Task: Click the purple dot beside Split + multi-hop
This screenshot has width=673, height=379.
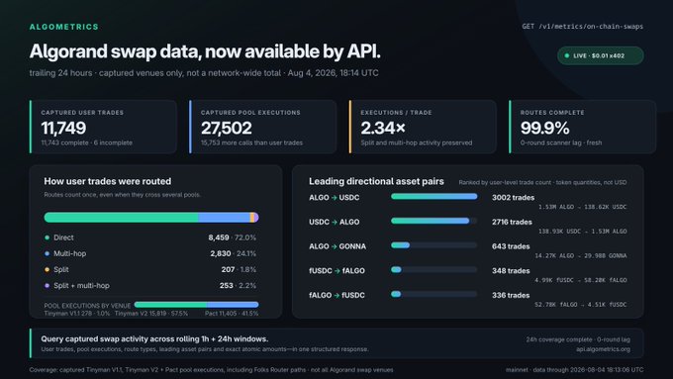Action: click(47, 285)
